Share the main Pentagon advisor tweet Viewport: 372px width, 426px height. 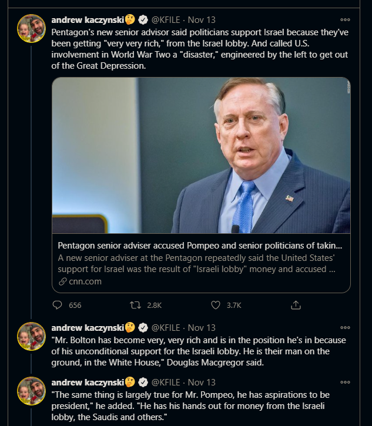(296, 305)
